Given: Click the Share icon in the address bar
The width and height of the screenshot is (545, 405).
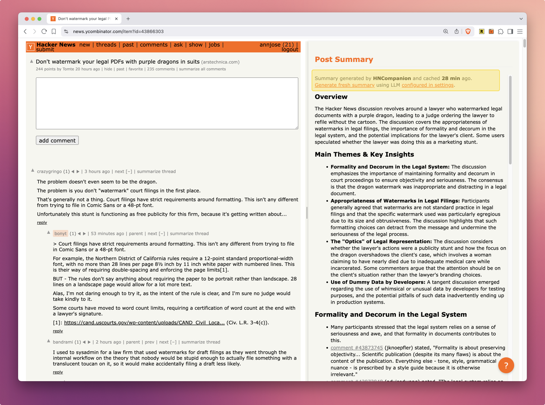Looking at the screenshot, I should coord(457,31).
